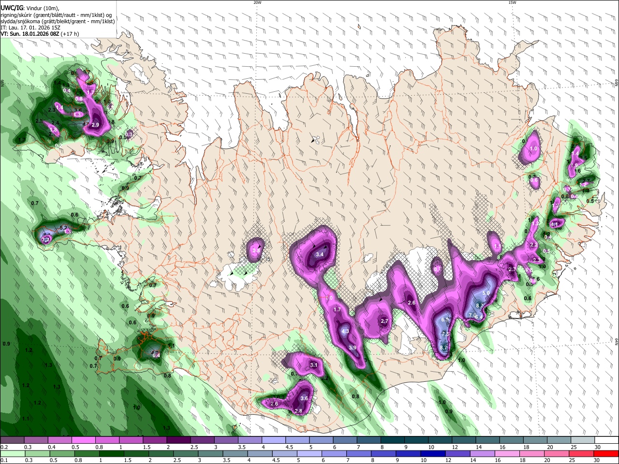Image resolution: width=619 pixels, height=464 pixels.
Task: Select the crimson 25–30 swatch in lower legend
Action: click(581, 453)
